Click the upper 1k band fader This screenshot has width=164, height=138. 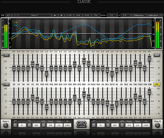tap(89, 63)
